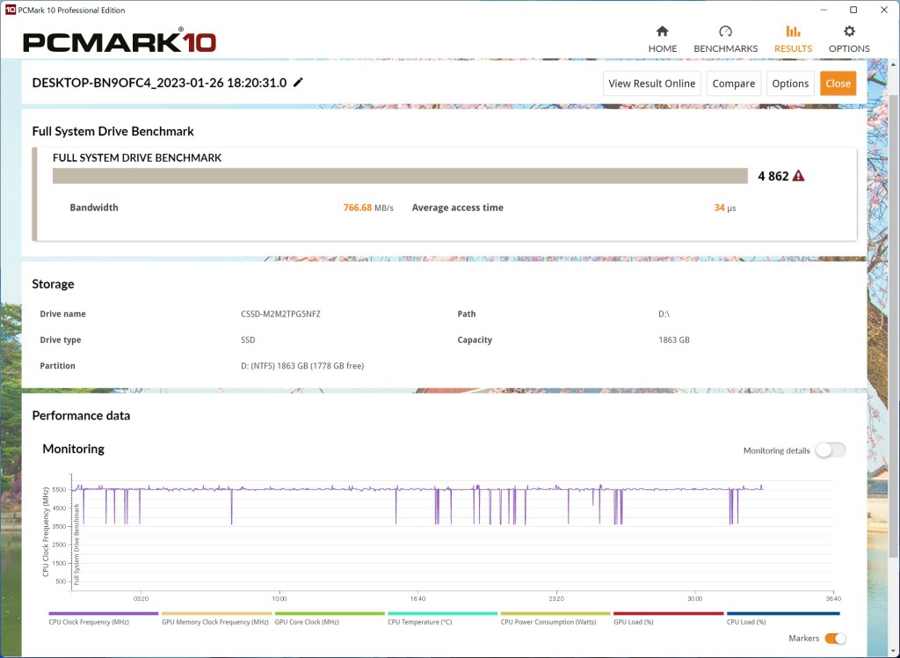This screenshot has width=900, height=658.
Task: Open the result Options button
Action: (790, 84)
